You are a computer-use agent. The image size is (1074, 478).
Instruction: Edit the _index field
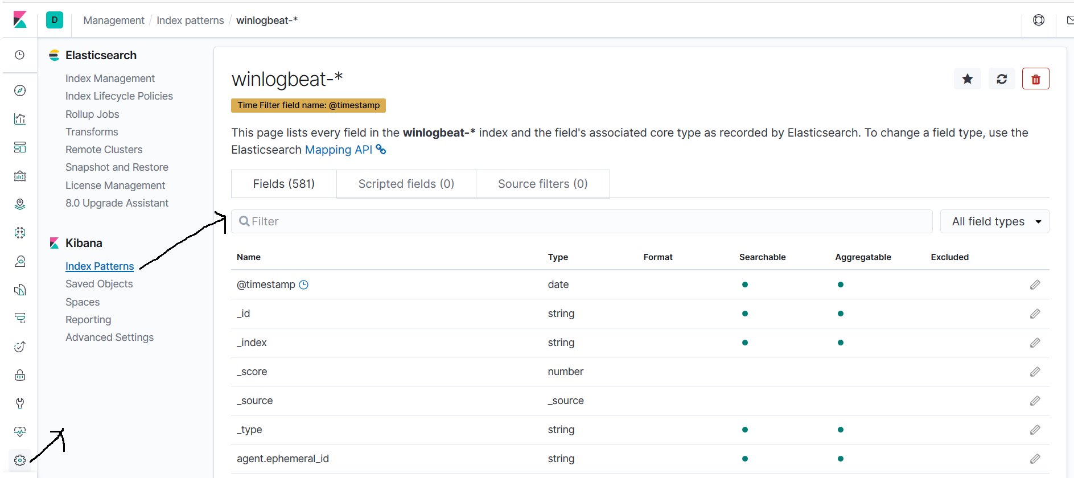1035,343
